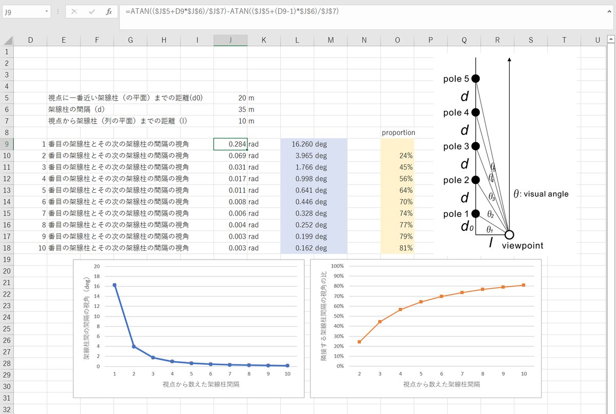The image size is (616, 414).
Task: Select the 56% proportion cell
Action: [397, 179]
